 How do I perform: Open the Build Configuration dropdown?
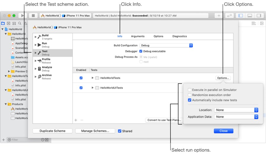click(x=166, y=45)
